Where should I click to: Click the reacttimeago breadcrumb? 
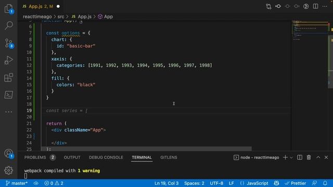pos(37,17)
